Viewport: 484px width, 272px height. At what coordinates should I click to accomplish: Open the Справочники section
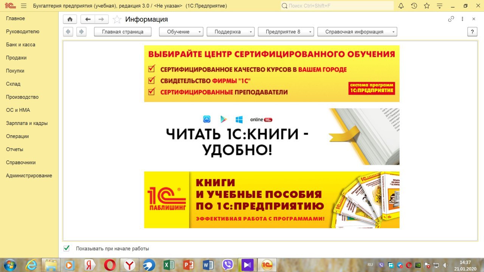[x=21, y=162]
